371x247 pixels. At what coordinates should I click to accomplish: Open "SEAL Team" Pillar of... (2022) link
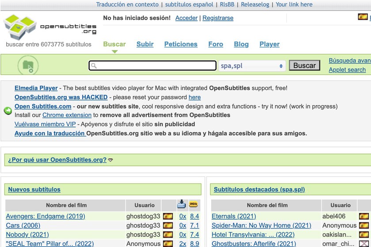[49, 243]
